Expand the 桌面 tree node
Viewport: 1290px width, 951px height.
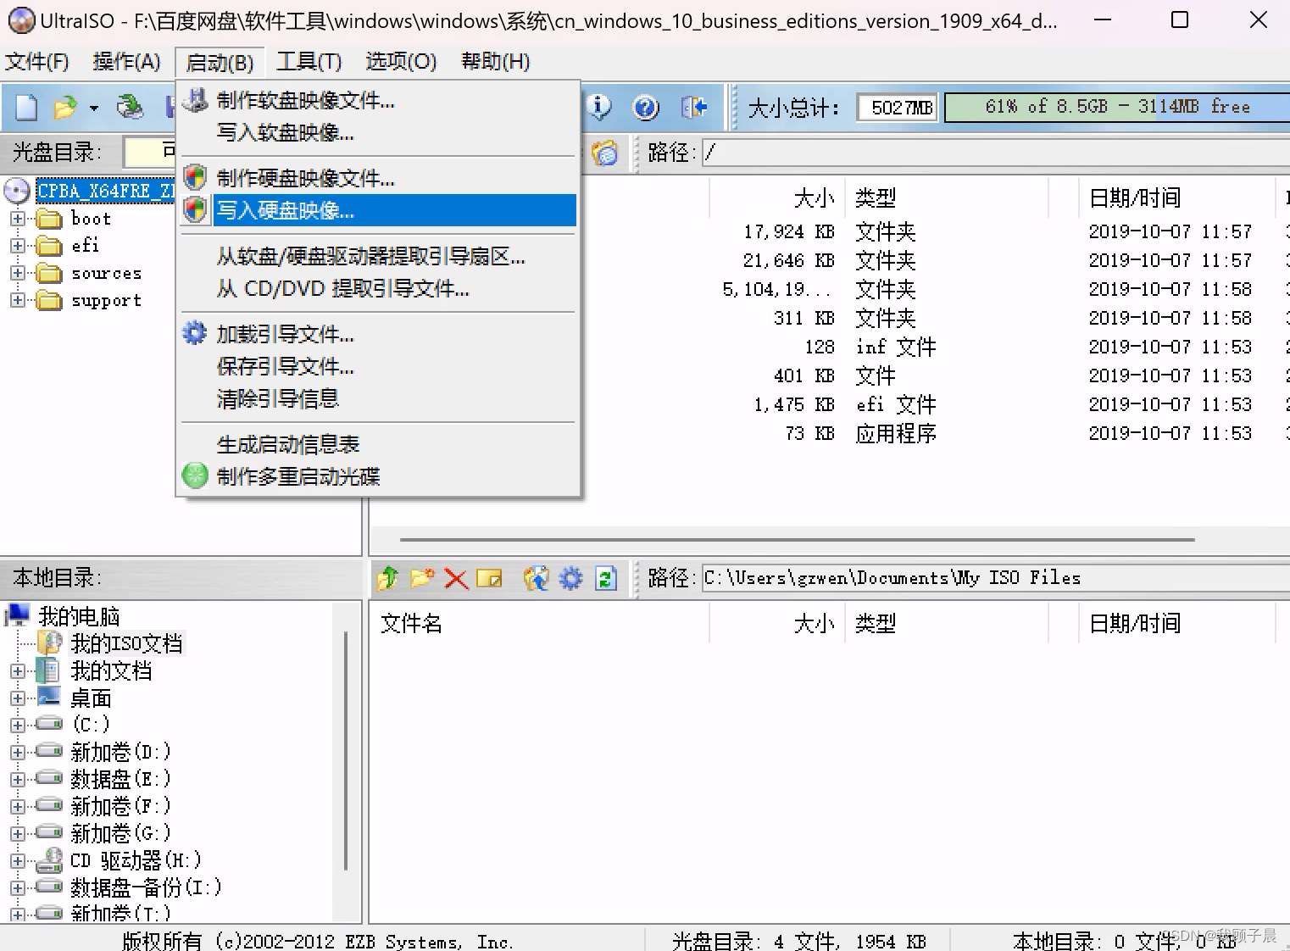17,698
